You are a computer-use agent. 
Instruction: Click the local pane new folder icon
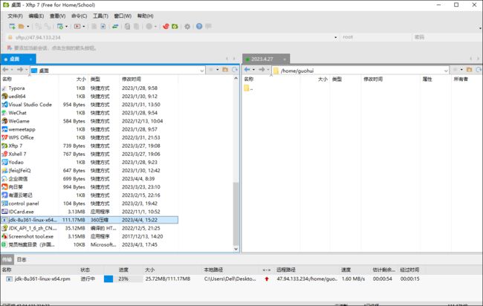pos(225,70)
